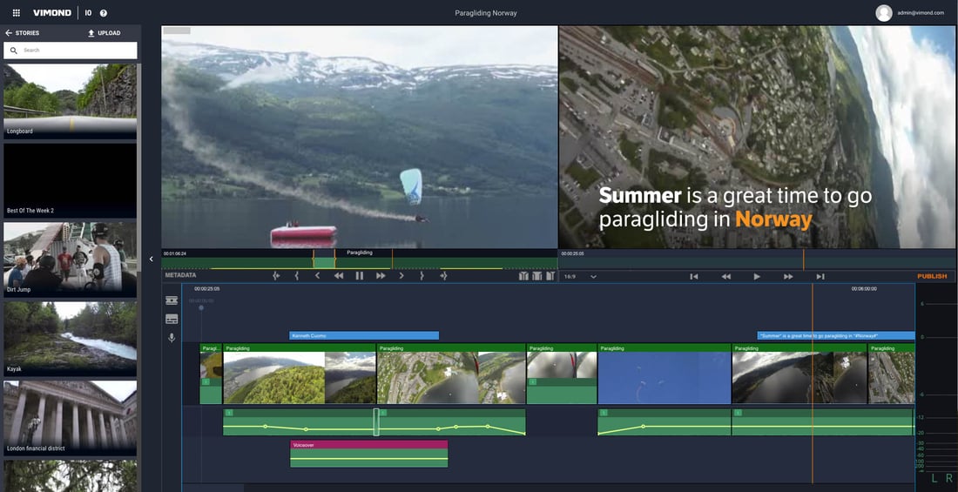Pause the source player
Image resolution: width=958 pixels, height=492 pixels.
click(359, 276)
